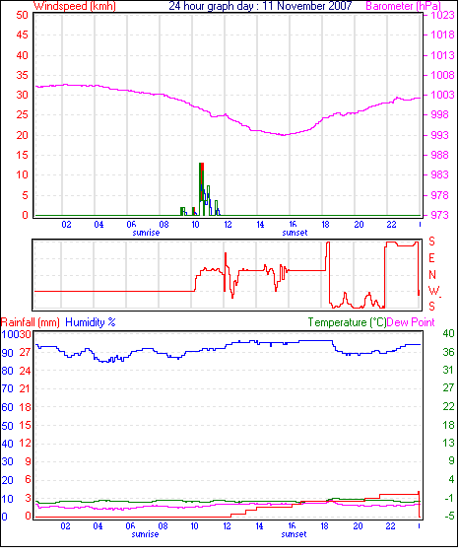
Task: Click the -5 value on temperature scale
Action: tap(449, 517)
